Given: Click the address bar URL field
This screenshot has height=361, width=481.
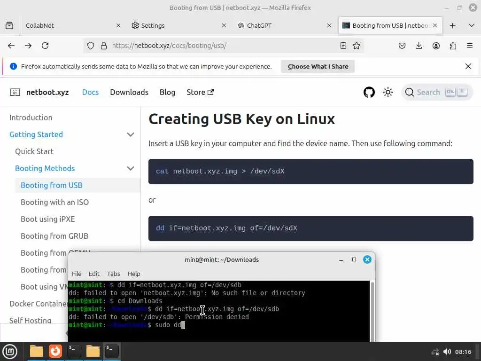Looking at the screenshot, I should (x=222, y=46).
